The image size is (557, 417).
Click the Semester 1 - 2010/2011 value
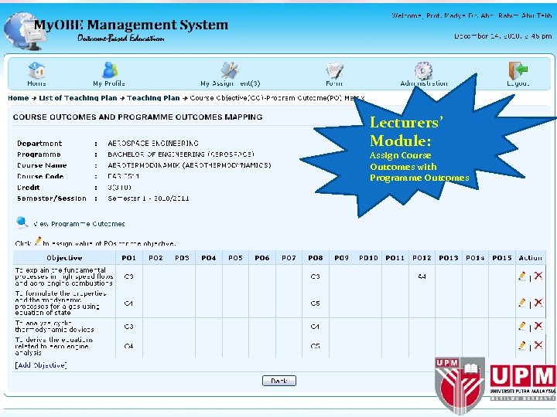[148, 198]
